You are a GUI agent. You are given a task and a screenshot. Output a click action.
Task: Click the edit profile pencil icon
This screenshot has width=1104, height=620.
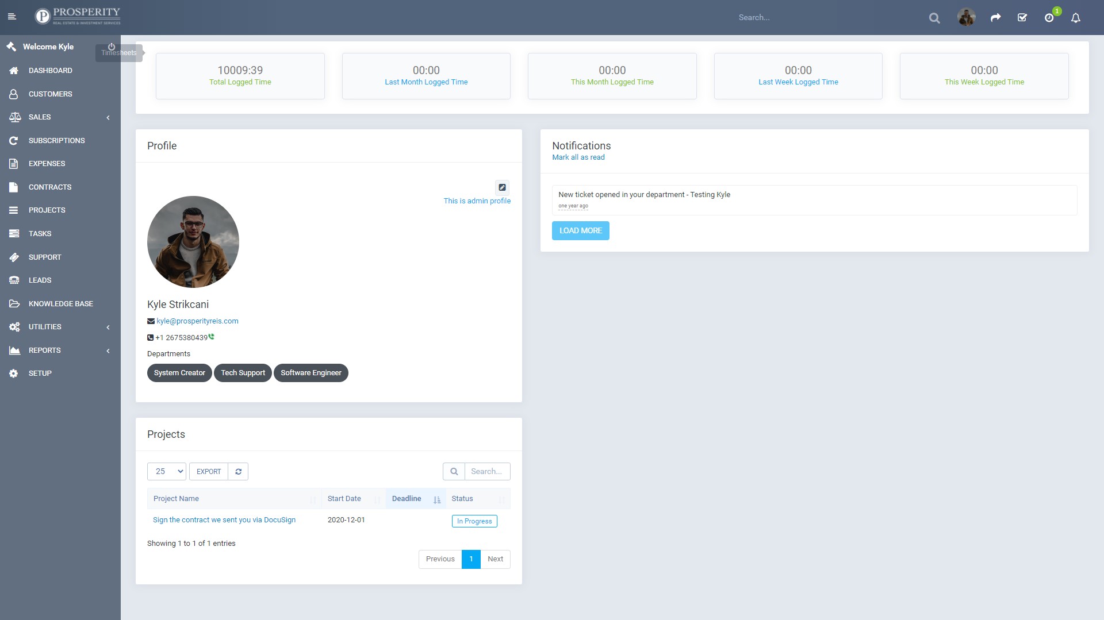[x=502, y=187]
